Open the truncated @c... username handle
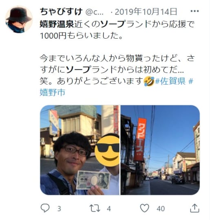The height and width of the screenshot is (220, 210). (x=95, y=12)
